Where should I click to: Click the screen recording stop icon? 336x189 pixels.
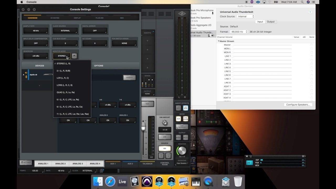coord(246,2)
